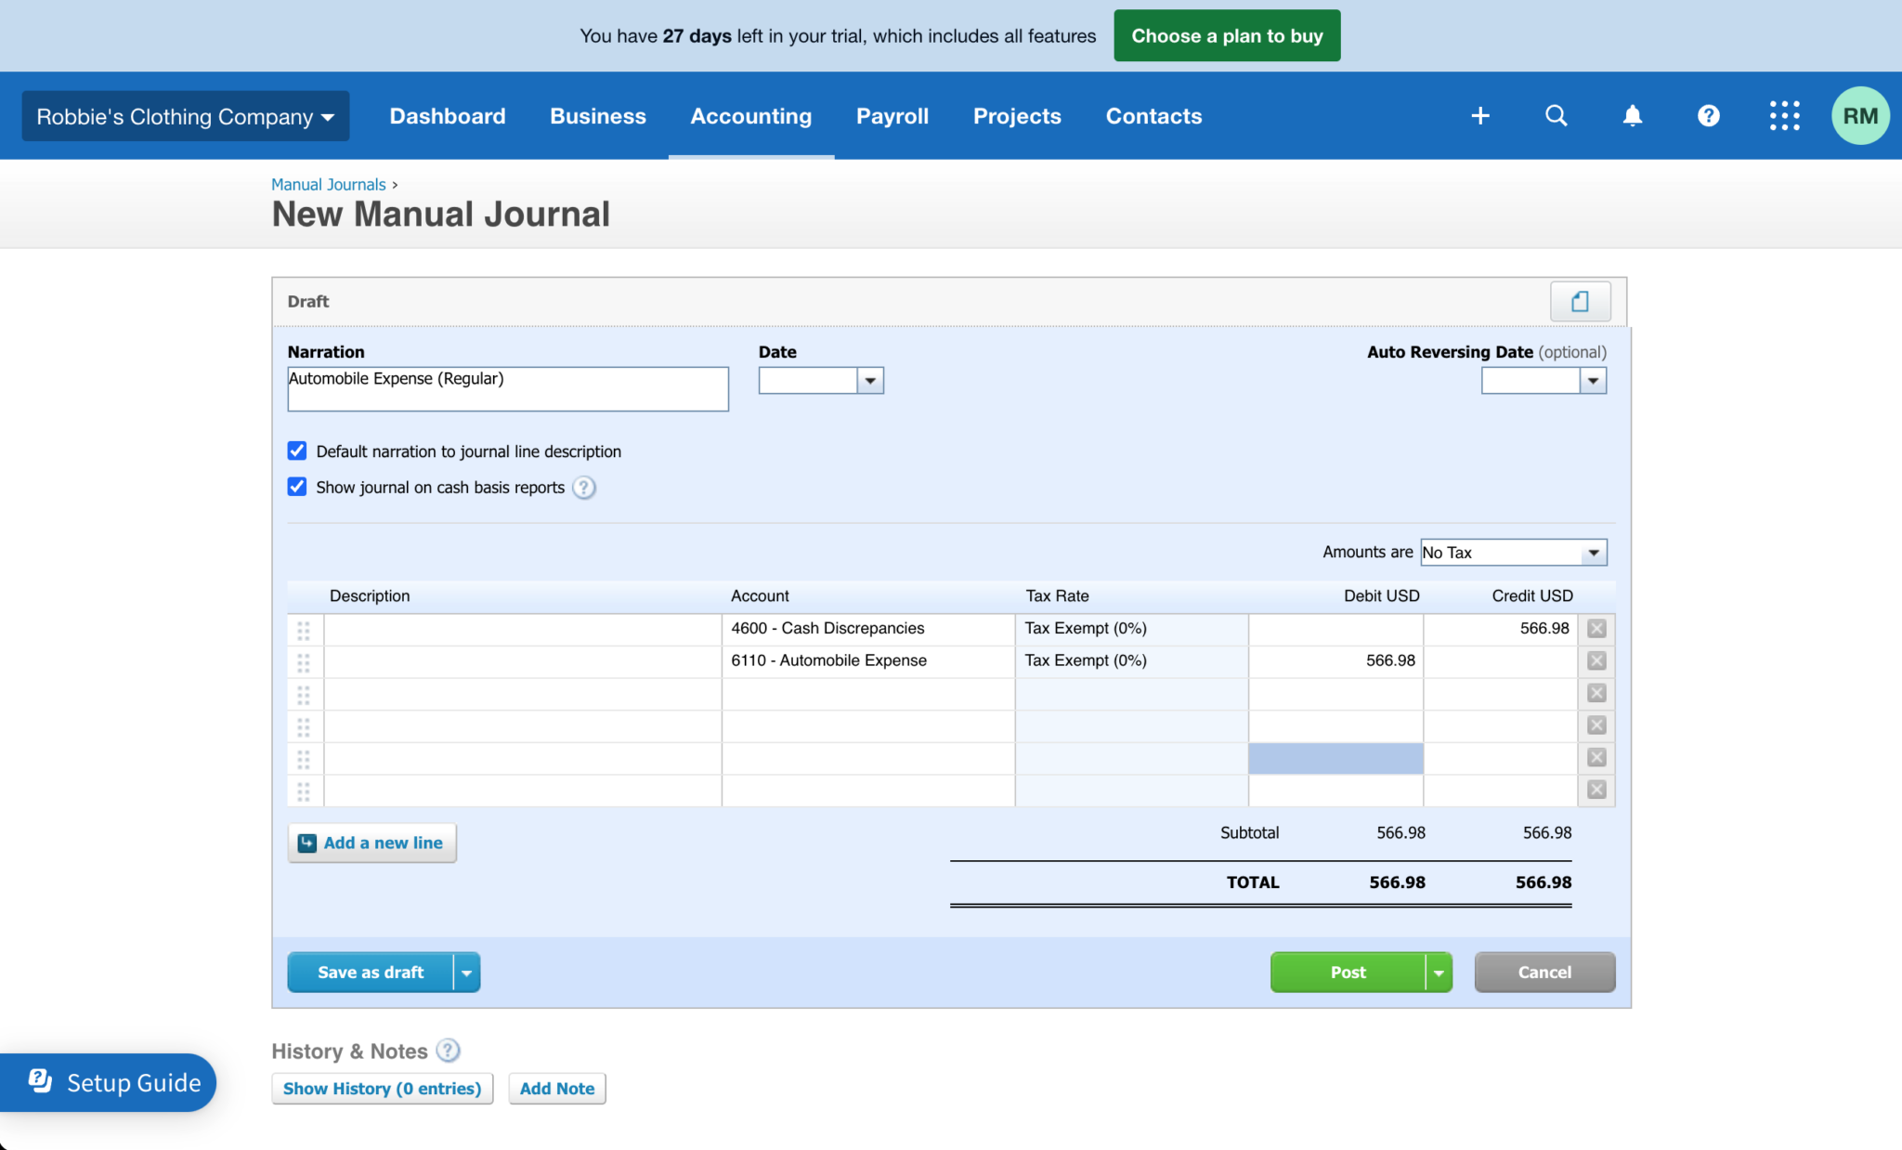
Task: Remove the Cash Discrepancies line with its X icon
Action: (x=1596, y=628)
